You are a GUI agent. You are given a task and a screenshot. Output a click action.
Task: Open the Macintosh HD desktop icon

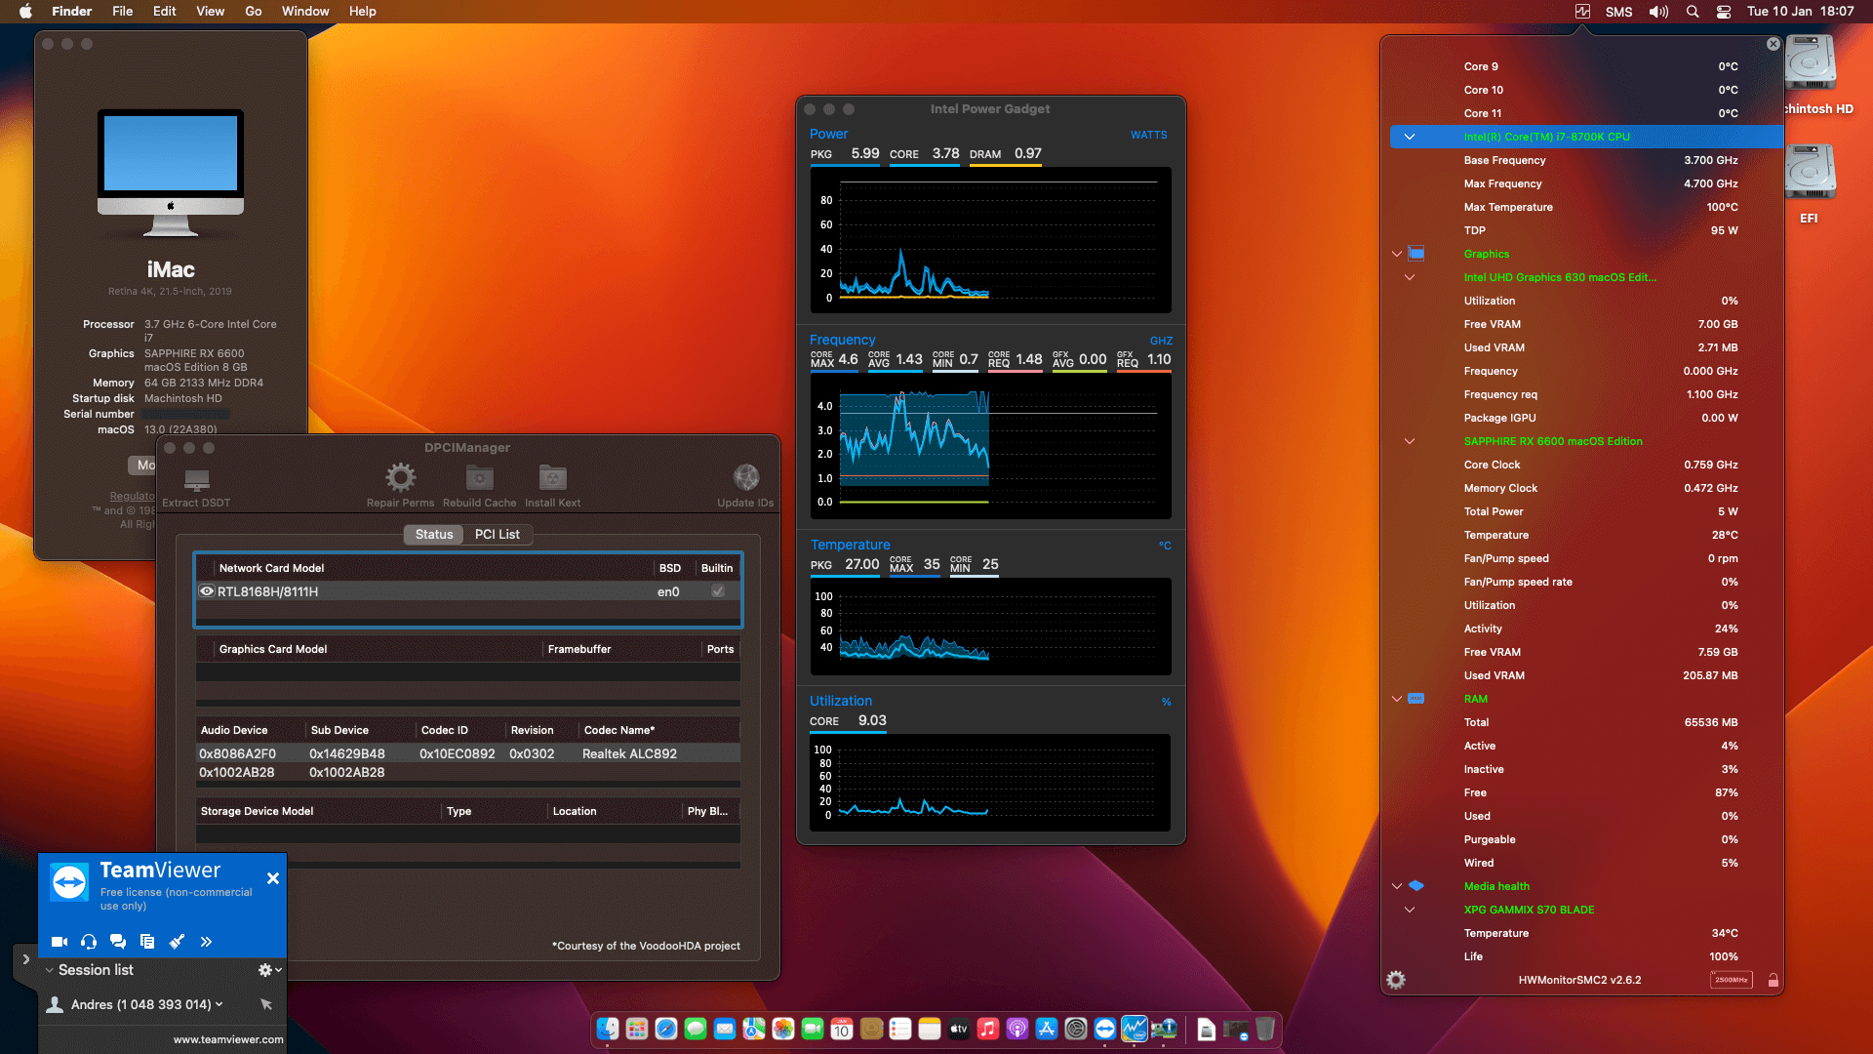point(1813,62)
